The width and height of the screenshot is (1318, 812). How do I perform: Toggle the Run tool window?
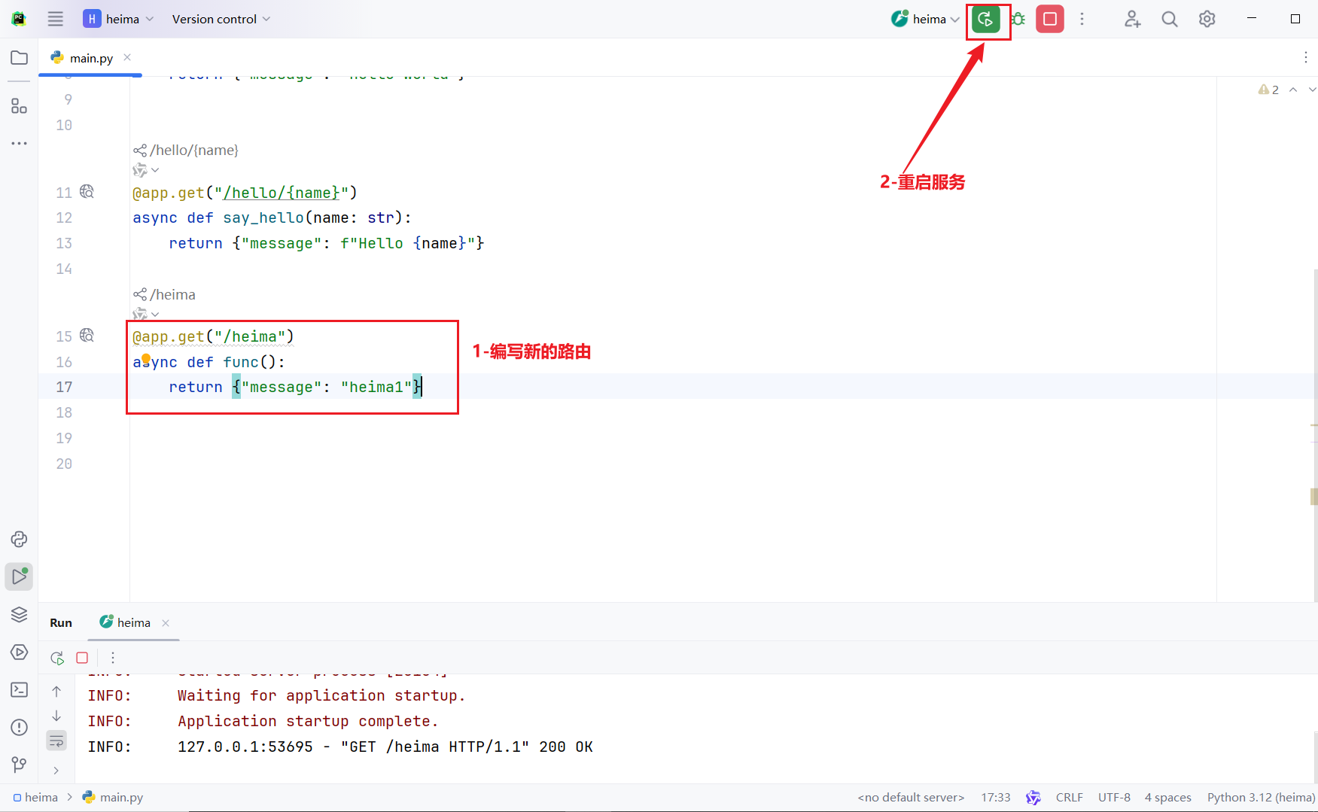point(20,576)
